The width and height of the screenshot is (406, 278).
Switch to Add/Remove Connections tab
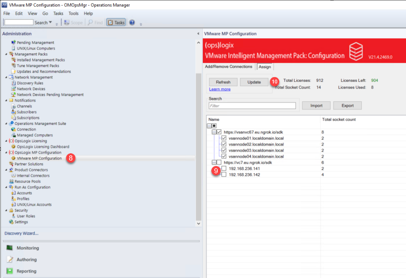point(229,67)
